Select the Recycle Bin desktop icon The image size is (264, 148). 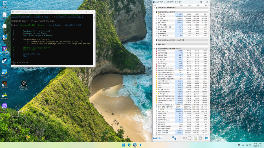tap(5, 4)
